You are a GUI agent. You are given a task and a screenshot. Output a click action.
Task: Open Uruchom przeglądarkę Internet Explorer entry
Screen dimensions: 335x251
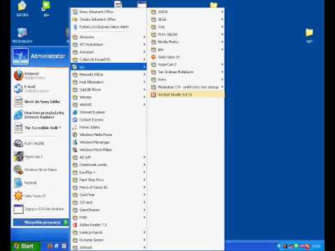coord(40,115)
